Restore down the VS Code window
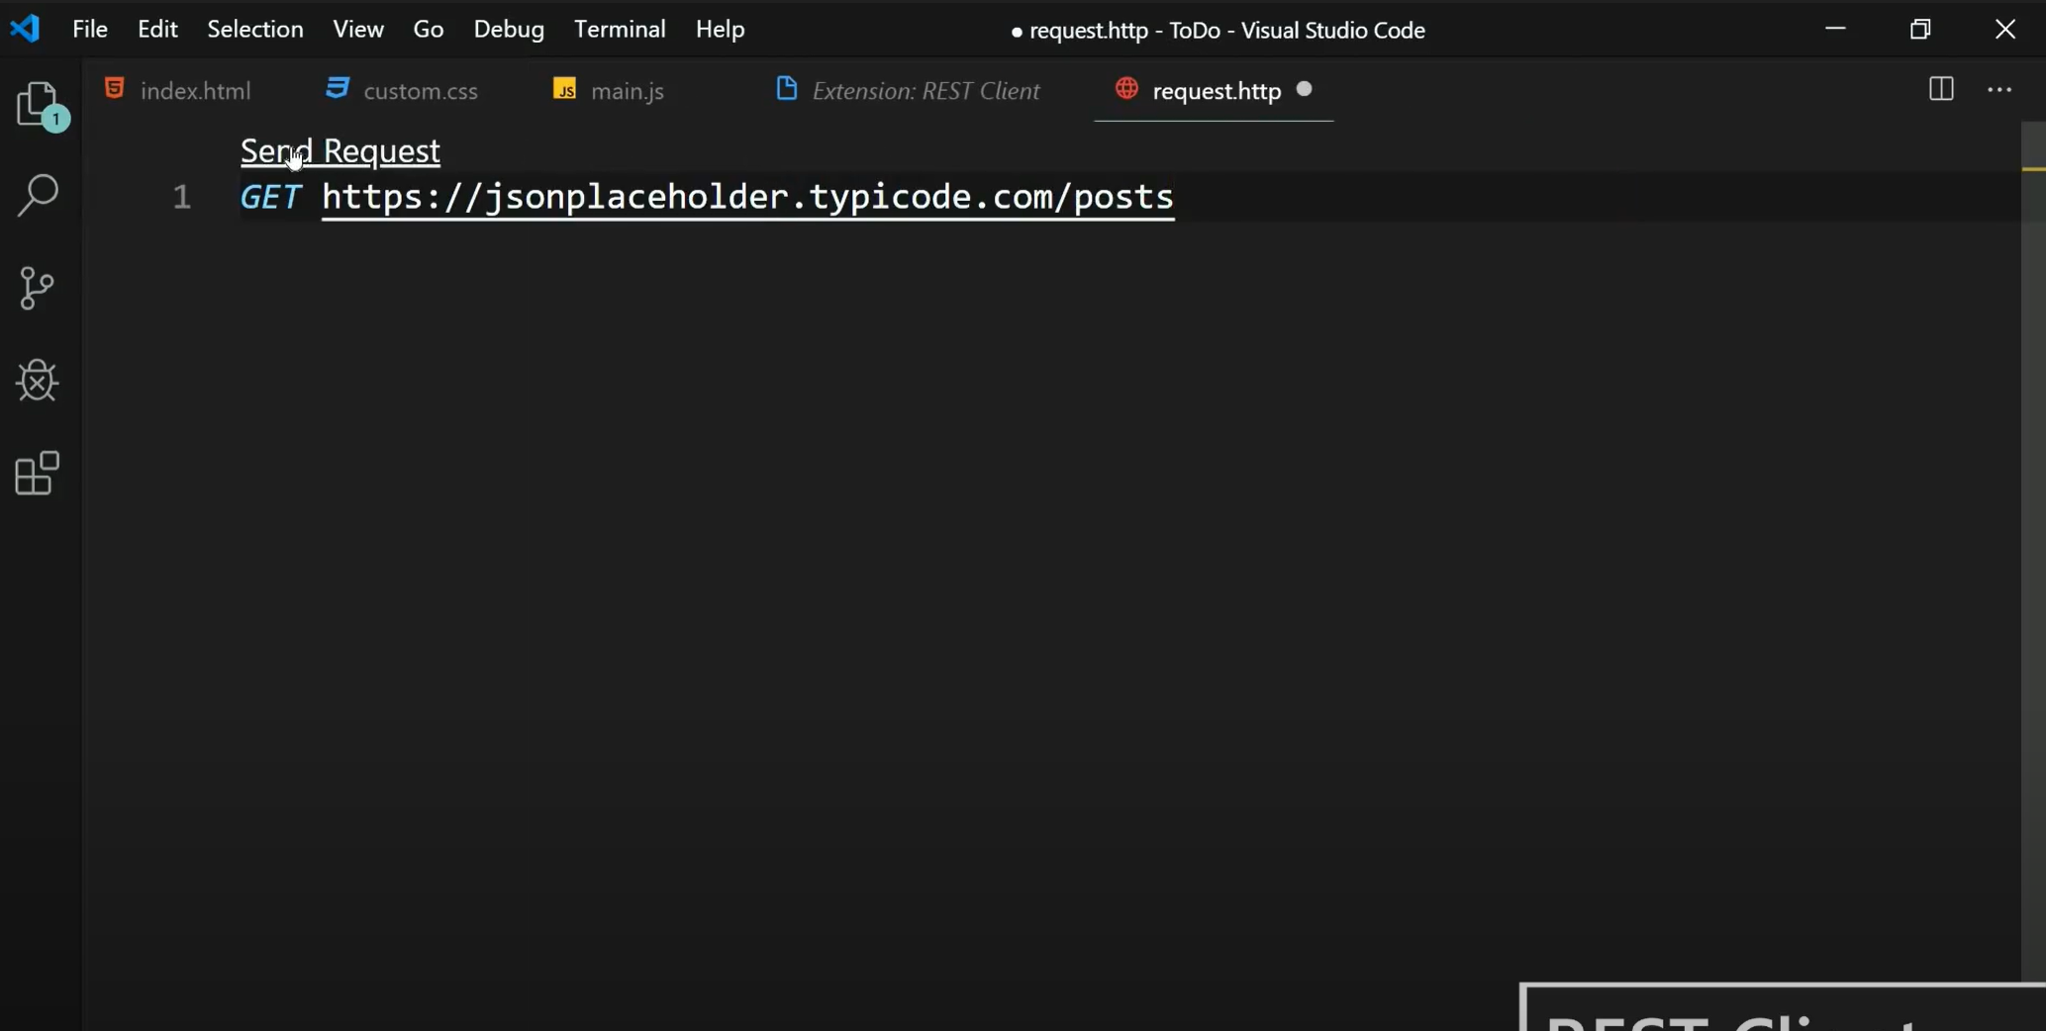Screen dimensions: 2046x1031 (x=1920, y=29)
